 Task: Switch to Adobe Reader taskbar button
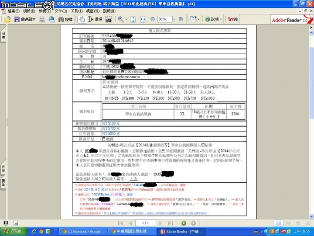(x=181, y=231)
